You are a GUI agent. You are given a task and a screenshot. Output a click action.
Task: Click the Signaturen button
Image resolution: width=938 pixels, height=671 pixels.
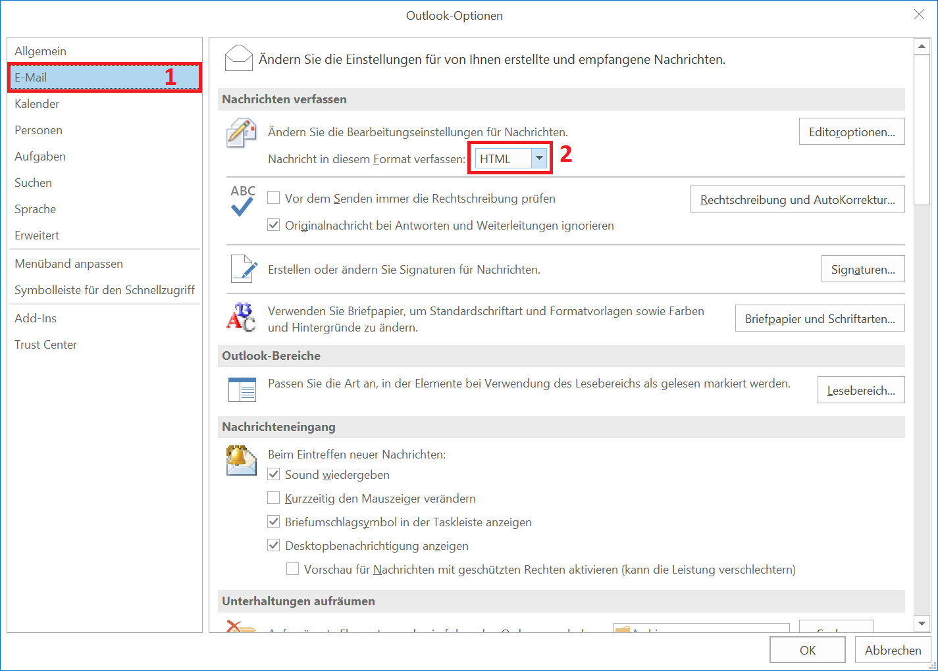863,269
